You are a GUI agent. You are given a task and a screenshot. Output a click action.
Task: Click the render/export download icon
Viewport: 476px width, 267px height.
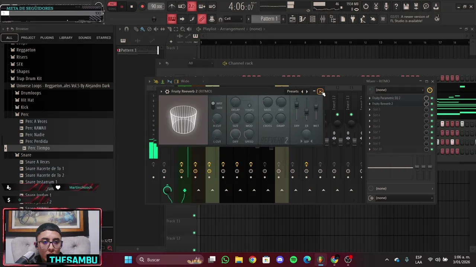[x=436, y=6]
